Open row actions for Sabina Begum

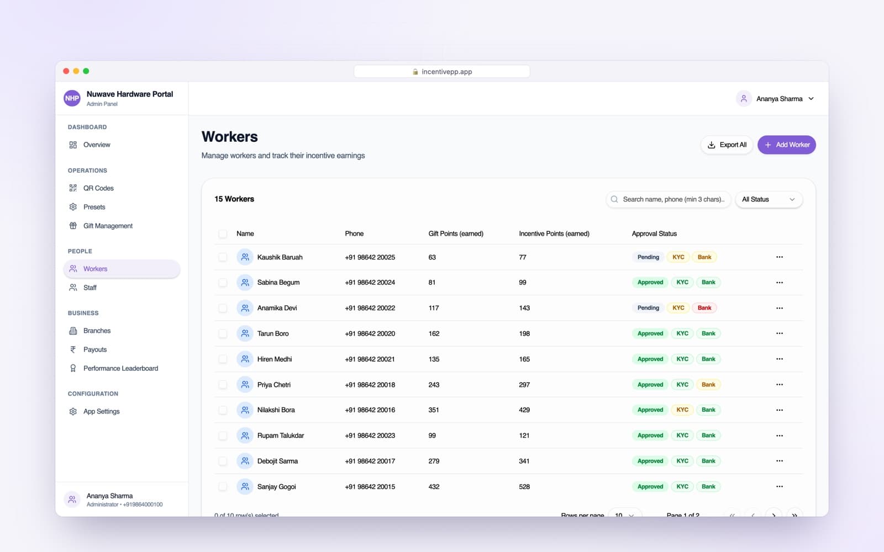point(780,283)
